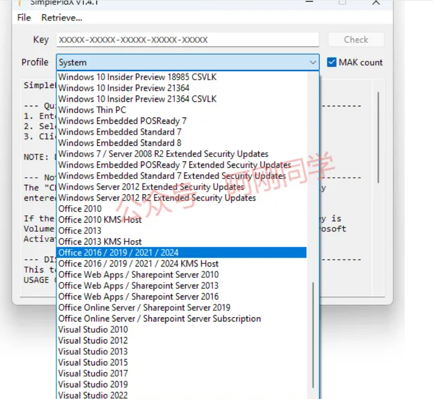Pick Windows Embedded Standard 8
Image resolution: width=433 pixels, height=399 pixels.
(182, 143)
